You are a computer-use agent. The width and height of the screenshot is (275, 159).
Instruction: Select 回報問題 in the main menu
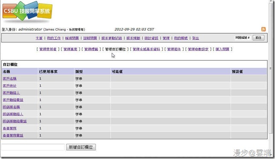point(90,38)
